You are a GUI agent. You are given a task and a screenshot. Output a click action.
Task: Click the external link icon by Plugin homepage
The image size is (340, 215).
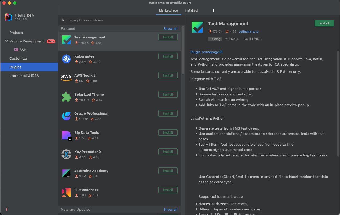(x=221, y=52)
